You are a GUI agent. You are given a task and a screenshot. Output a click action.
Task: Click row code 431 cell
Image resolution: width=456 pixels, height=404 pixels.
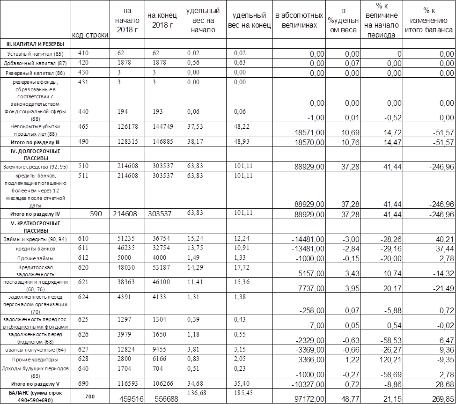(x=90, y=92)
